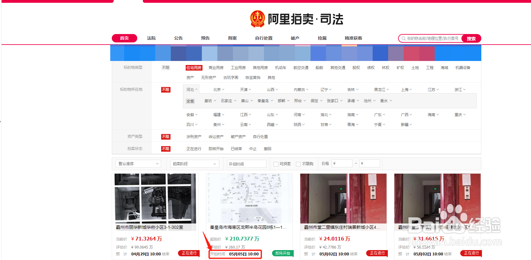The width and height of the screenshot is (531, 260).
Task: Select 商业用房 property type
Action: 216,68
